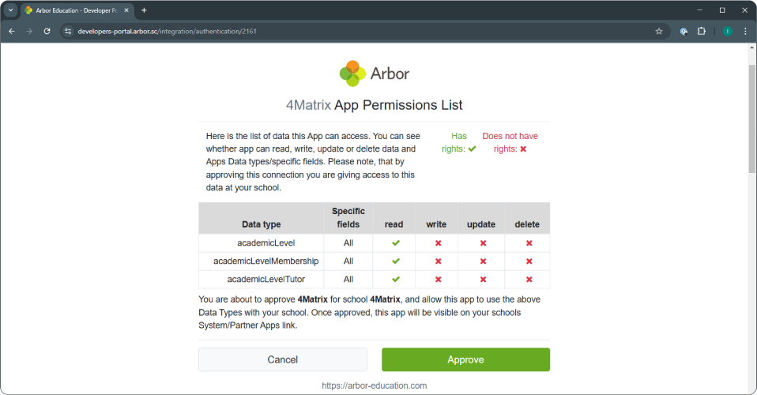Go back with the browser back arrow
The image size is (757, 395).
[12, 32]
